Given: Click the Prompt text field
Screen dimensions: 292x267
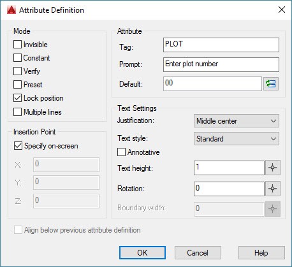Looking at the screenshot, I should click(221, 64).
